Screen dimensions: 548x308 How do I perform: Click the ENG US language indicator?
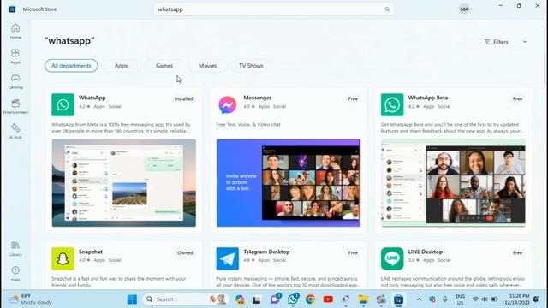460,299
